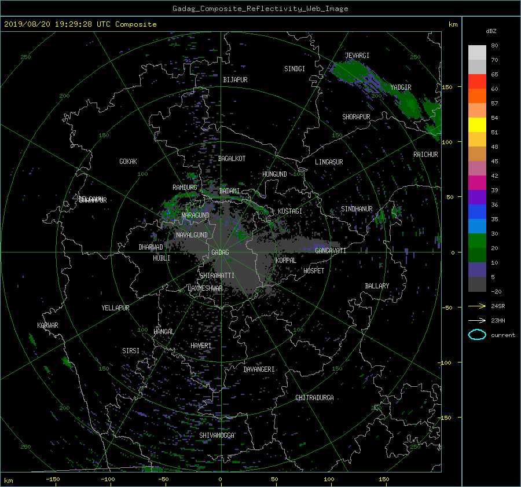Click the SHIRAHATTI city label

point(217,276)
